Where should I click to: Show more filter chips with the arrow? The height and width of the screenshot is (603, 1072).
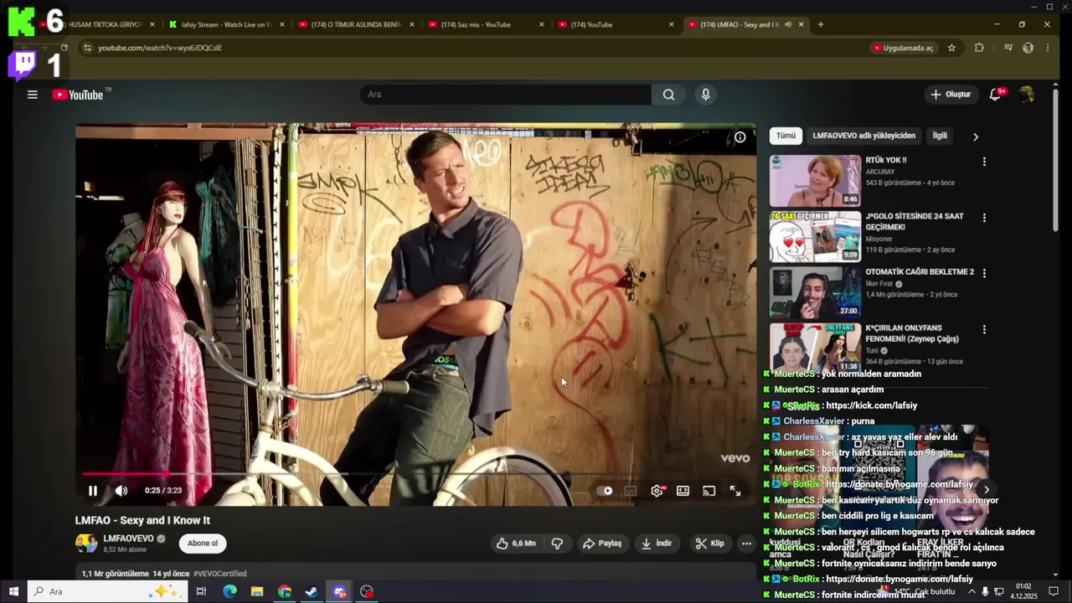point(975,137)
